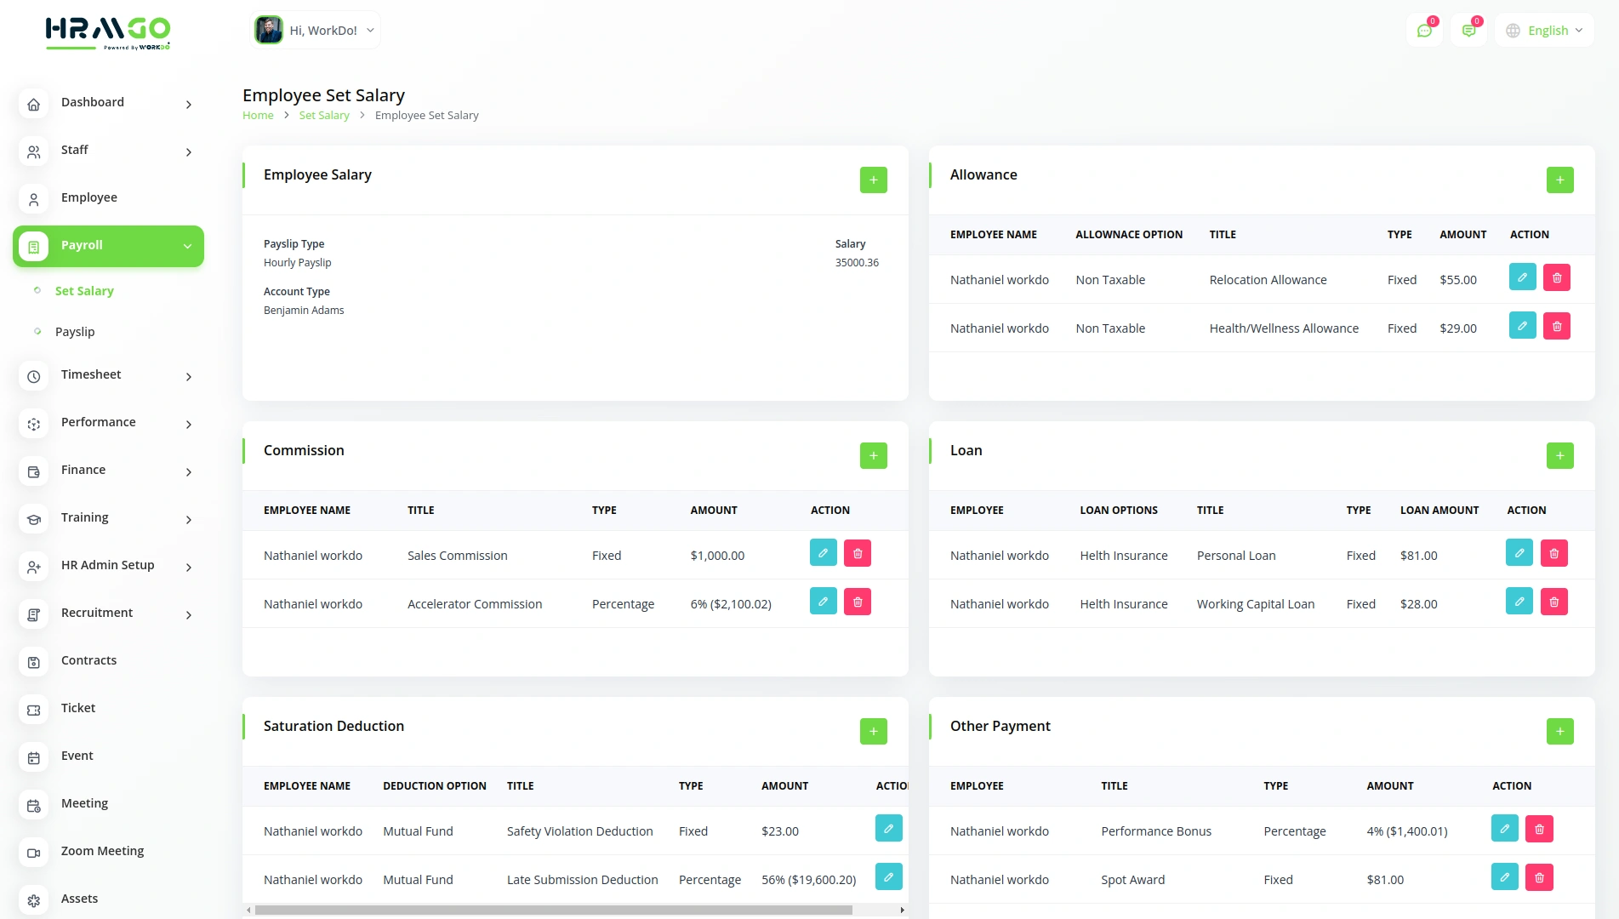Edit the Relocation Allowance row
Screen dimensions: 1619x919
click(1522, 278)
